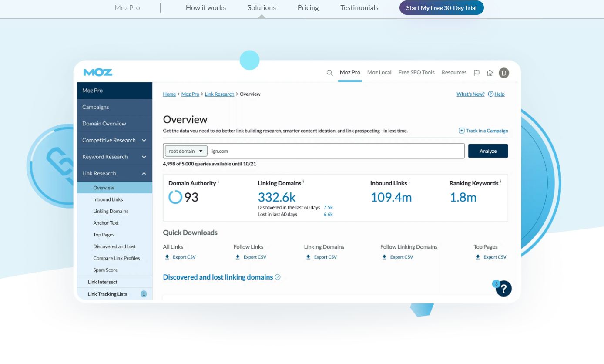
Task: Open Free SEO Tools menu
Action: [416, 73]
